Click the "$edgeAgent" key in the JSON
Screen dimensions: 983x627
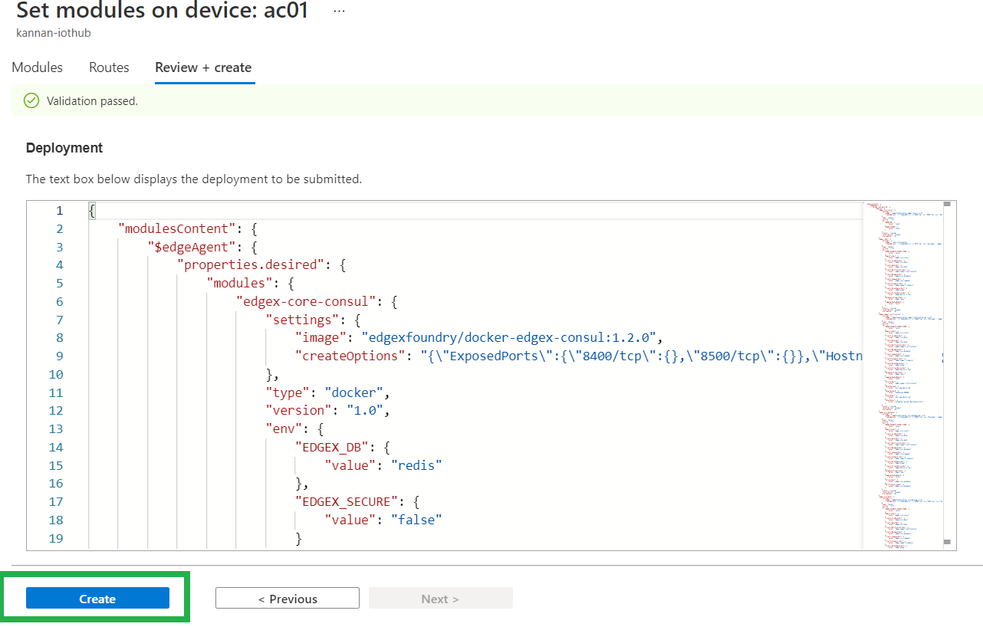[x=189, y=247]
